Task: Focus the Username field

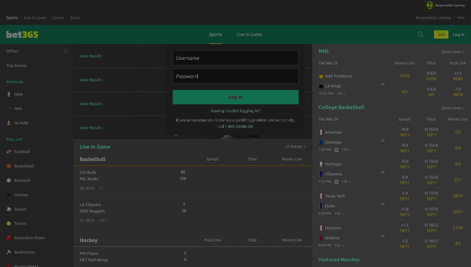Action: pyautogui.click(x=235, y=58)
